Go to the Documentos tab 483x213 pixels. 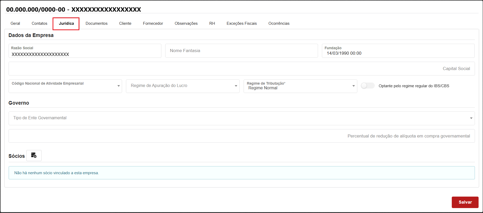[x=97, y=23]
